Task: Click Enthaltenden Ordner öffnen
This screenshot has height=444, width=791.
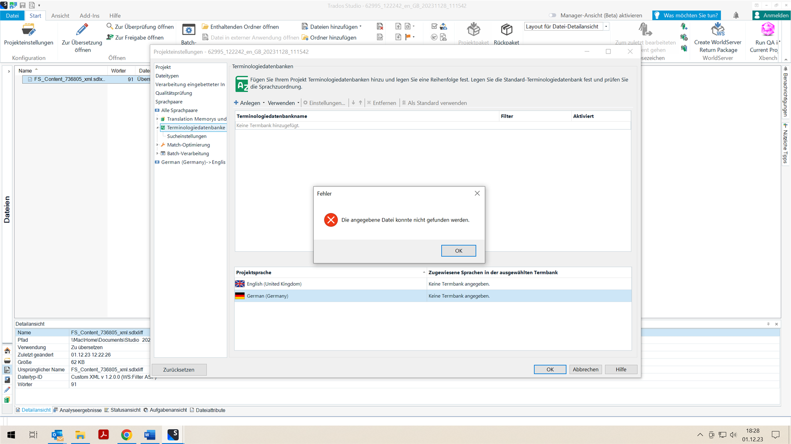Action: [240, 27]
